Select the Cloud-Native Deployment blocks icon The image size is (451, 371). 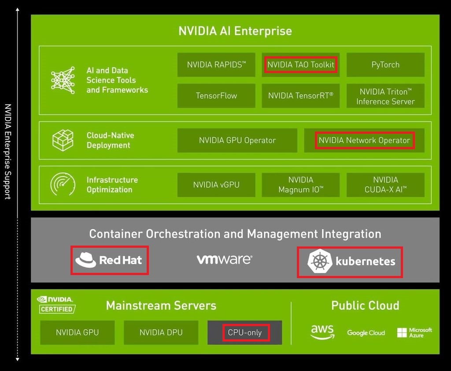click(63, 140)
